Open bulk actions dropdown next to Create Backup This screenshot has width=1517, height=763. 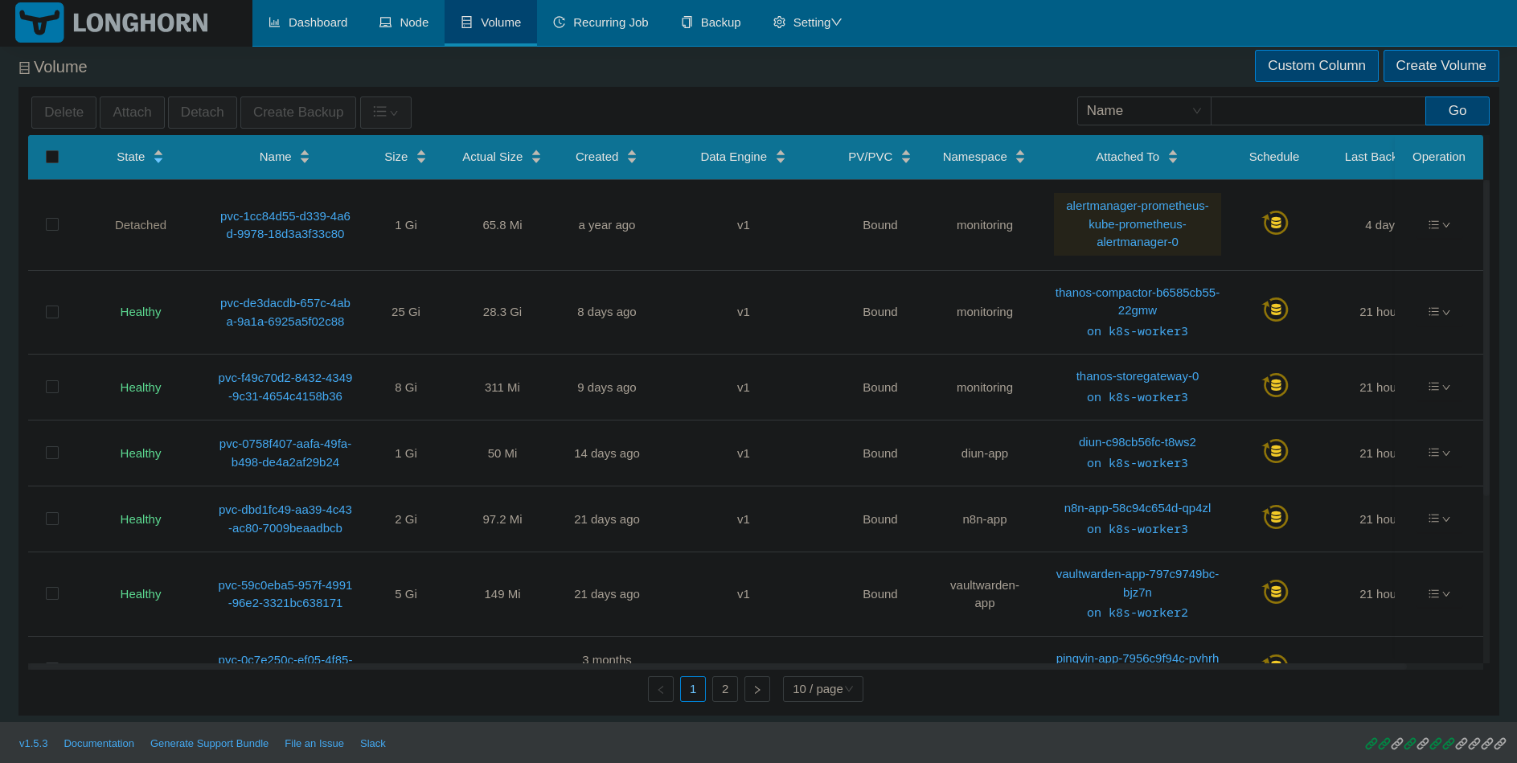coord(386,112)
